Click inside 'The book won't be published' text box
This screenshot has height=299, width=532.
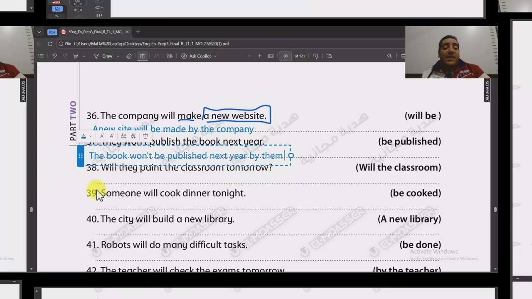coord(186,156)
